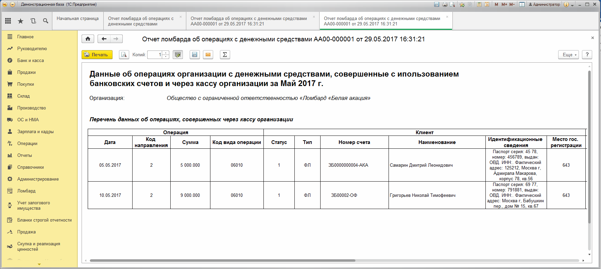601x269 pixels.
Task: Toggle edit mode icon in toolbar
Action: pyautogui.click(x=178, y=55)
